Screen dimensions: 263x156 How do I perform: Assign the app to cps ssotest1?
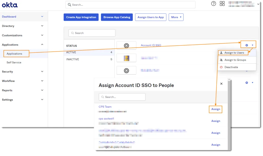(x=215, y=121)
